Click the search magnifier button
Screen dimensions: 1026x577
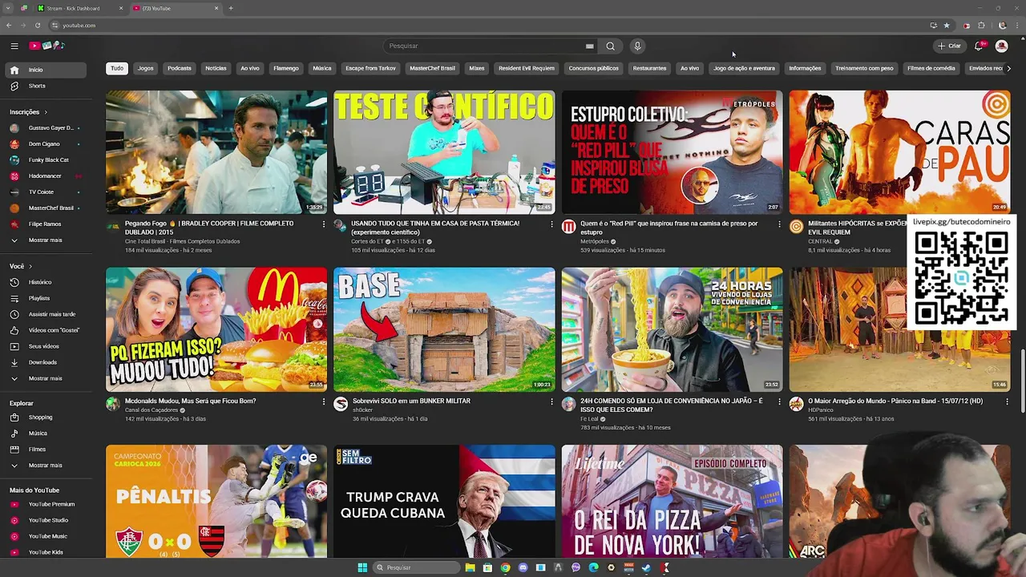(611, 46)
